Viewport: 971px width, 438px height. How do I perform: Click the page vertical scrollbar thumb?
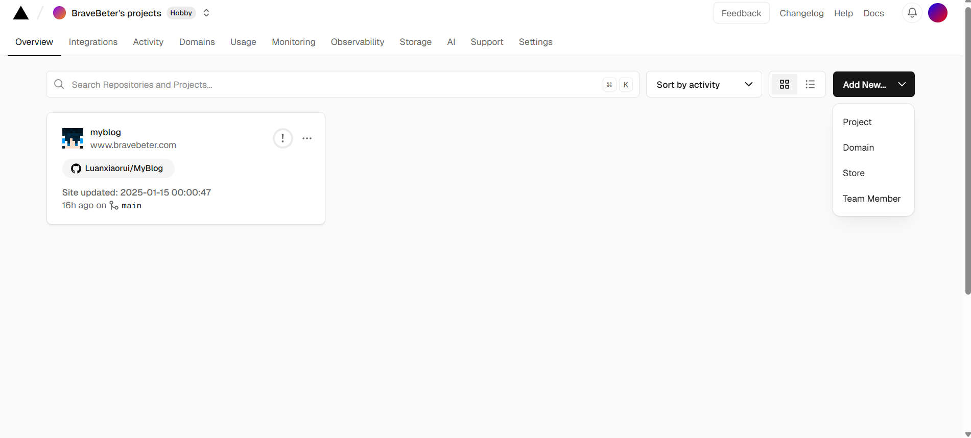pos(967,152)
